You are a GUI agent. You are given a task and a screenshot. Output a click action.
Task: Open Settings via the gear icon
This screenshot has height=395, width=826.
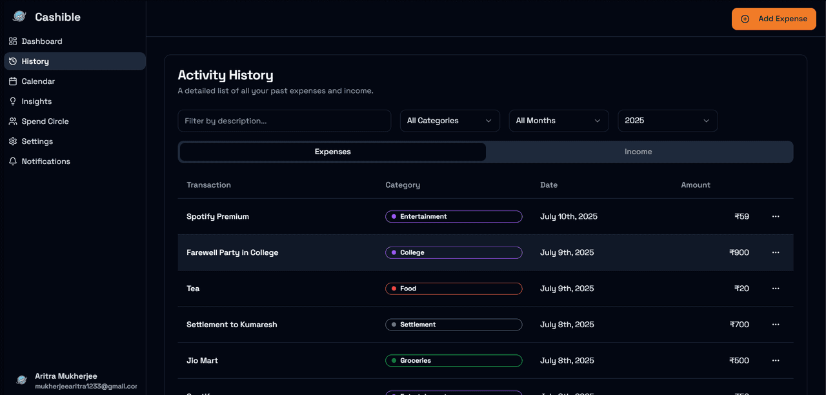13,141
